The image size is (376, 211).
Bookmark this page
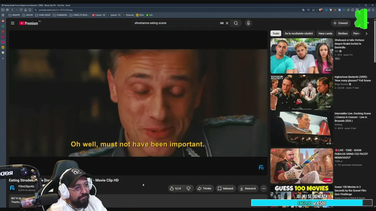pos(30,10)
